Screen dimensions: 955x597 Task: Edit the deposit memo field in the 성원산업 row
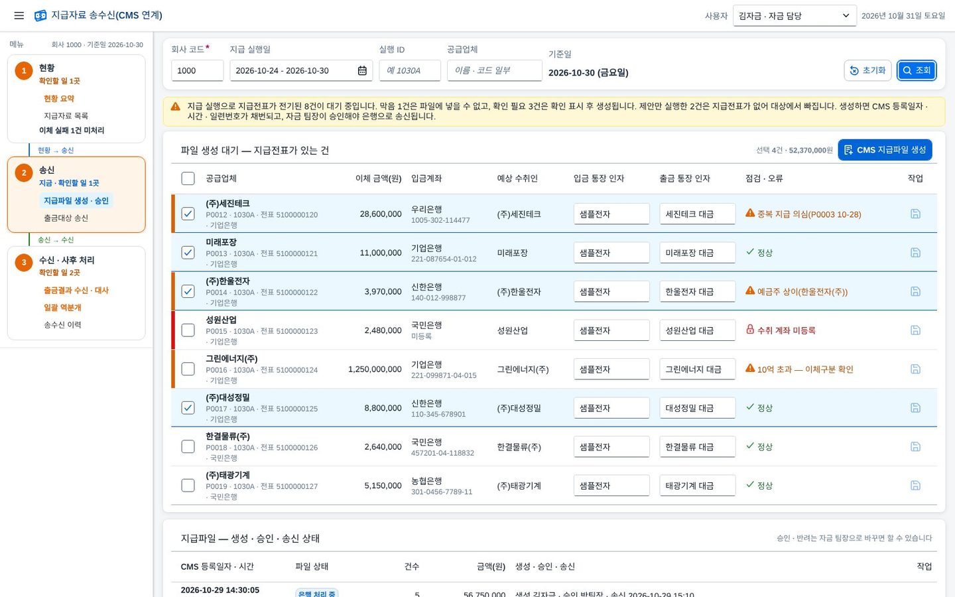(611, 330)
